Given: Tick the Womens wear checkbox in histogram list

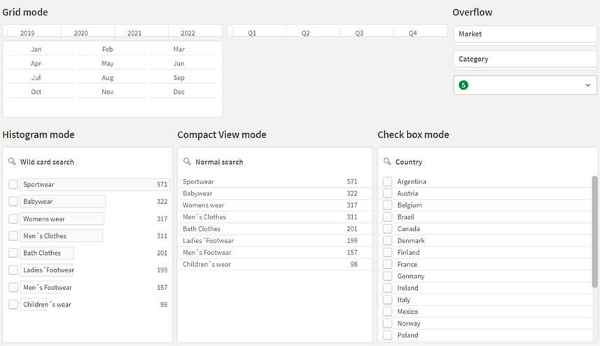Looking at the screenshot, I should pos(13,219).
